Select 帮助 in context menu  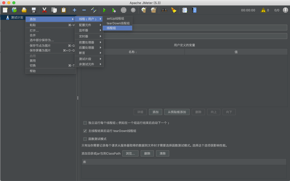(51, 71)
